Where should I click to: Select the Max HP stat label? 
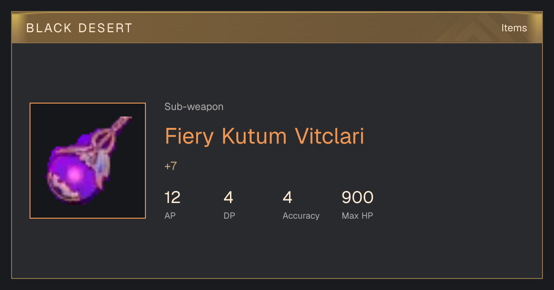pos(357,215)
